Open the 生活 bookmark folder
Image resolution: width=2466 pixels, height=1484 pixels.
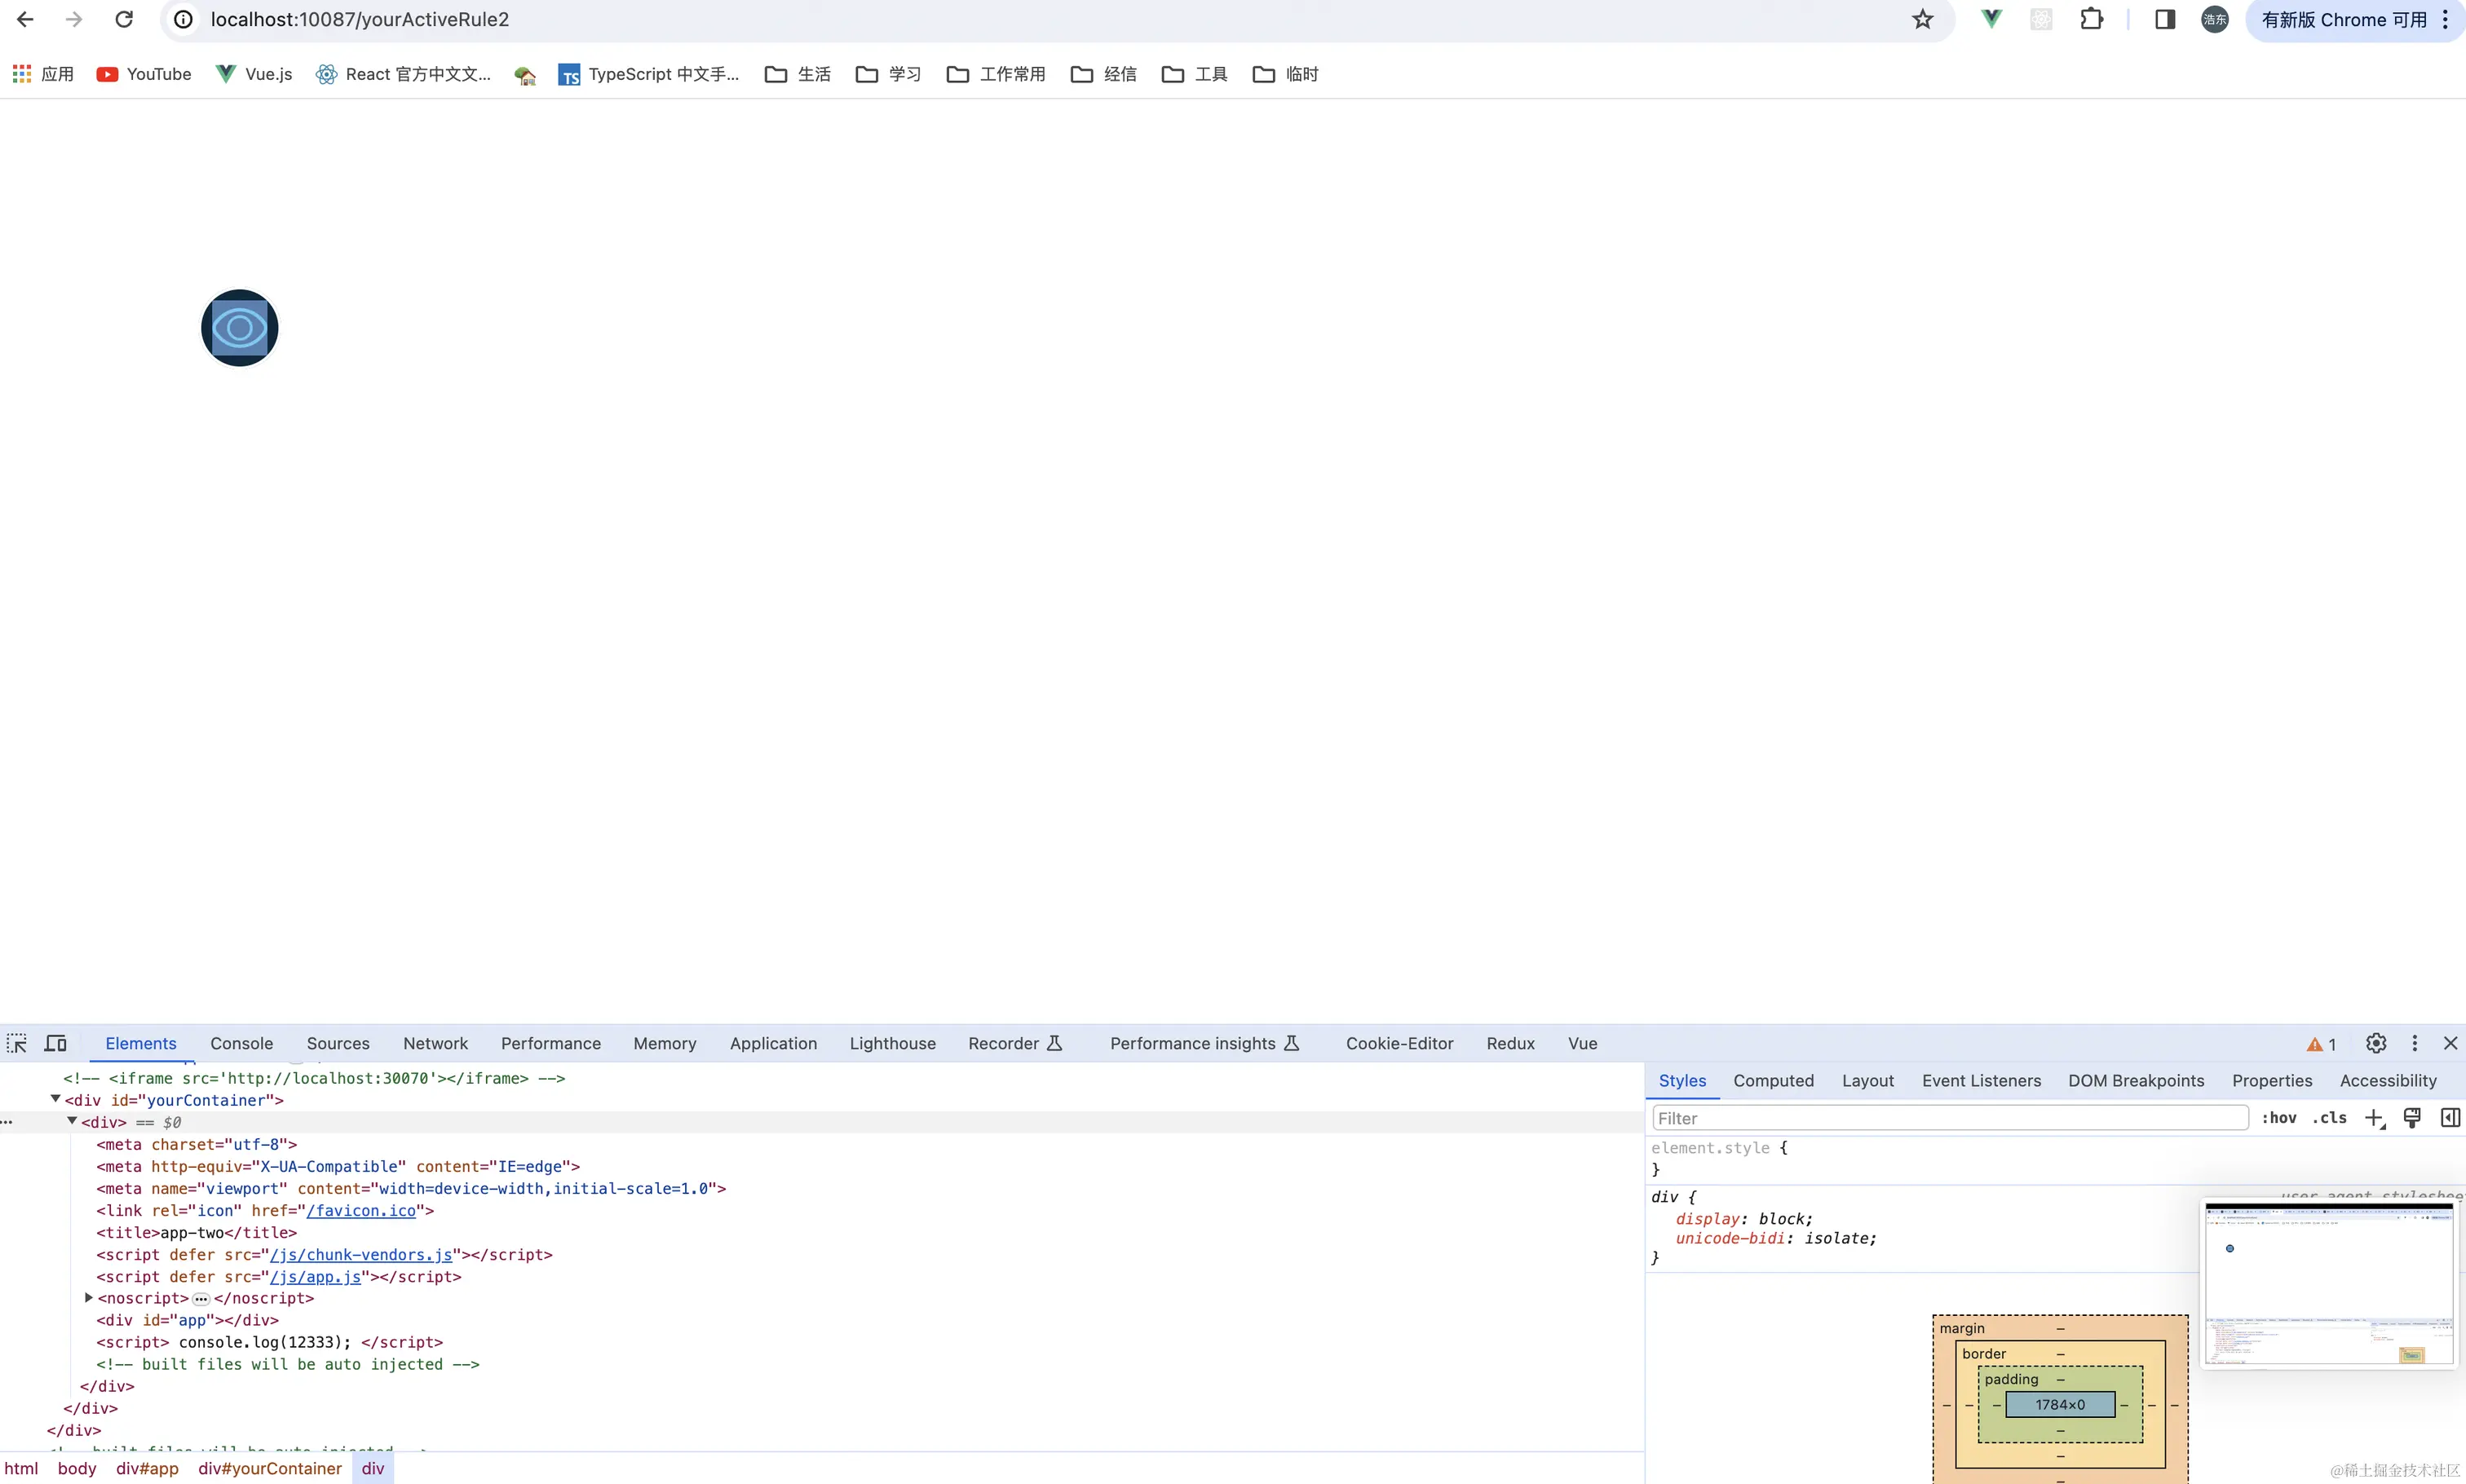(798, 74)
